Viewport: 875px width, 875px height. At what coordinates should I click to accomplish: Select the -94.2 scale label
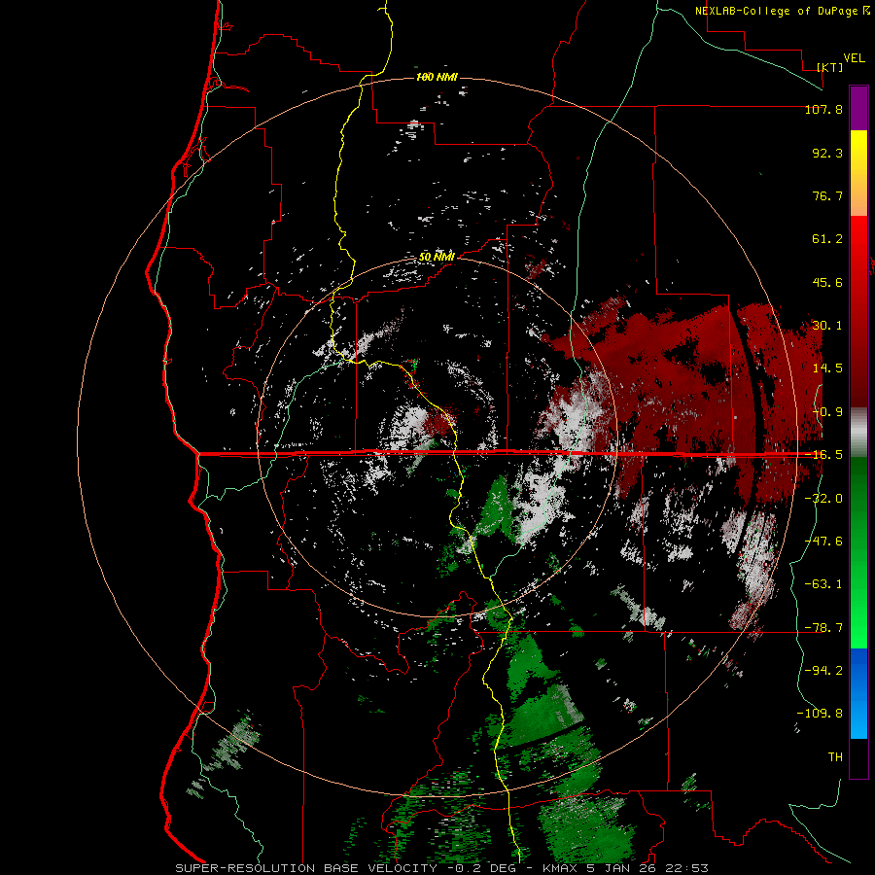click(x=823, y=670)
